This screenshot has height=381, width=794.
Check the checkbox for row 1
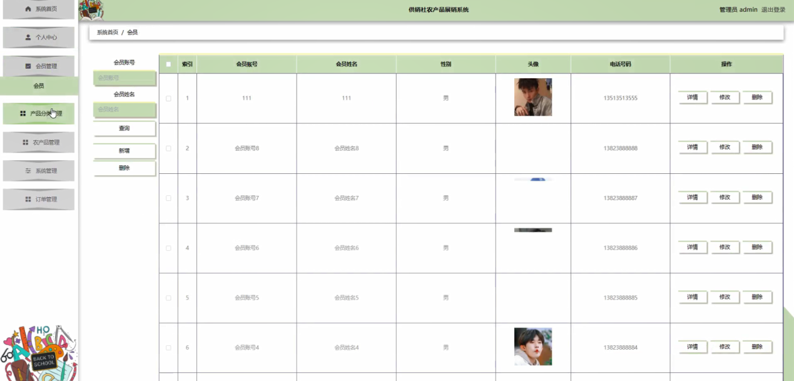168,98
